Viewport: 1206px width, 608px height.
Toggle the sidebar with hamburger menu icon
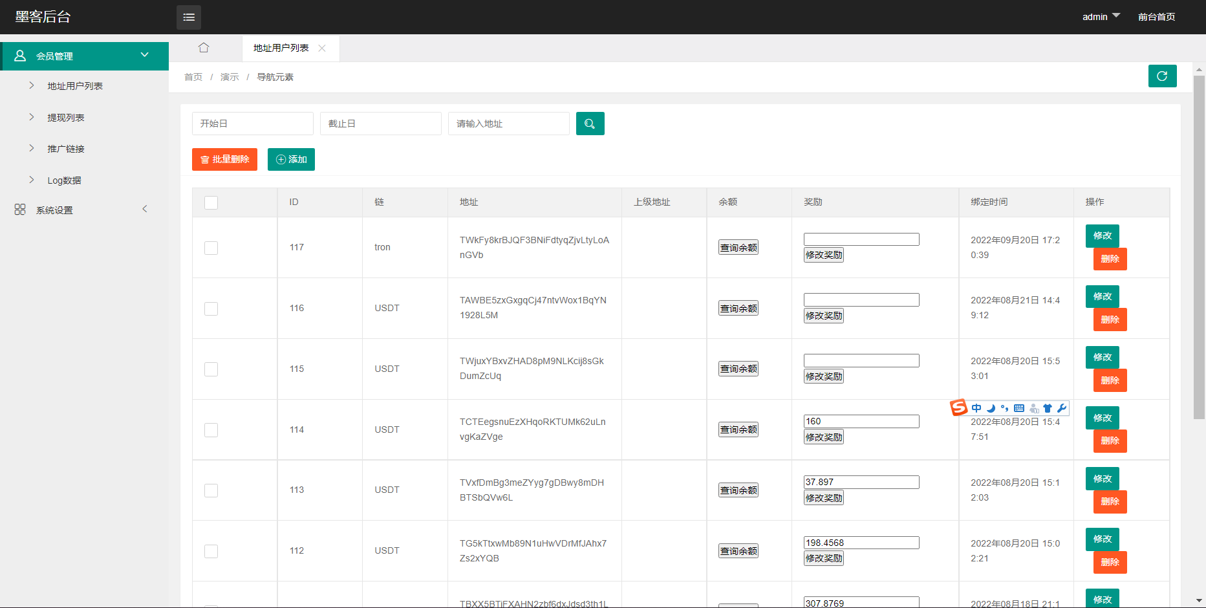click(x=189, y=17)
